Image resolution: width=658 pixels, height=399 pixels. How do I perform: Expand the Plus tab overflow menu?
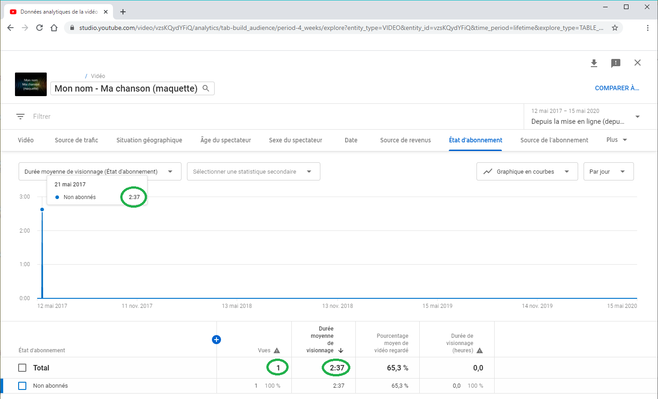click(x=617, y=140)
